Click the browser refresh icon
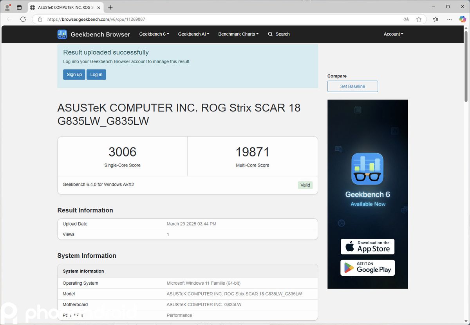 23,19
